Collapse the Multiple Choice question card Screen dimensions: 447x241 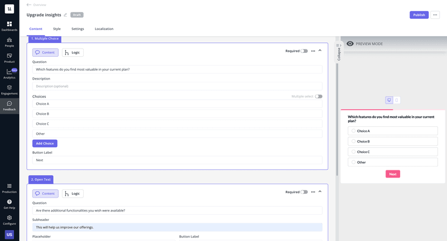320,51
